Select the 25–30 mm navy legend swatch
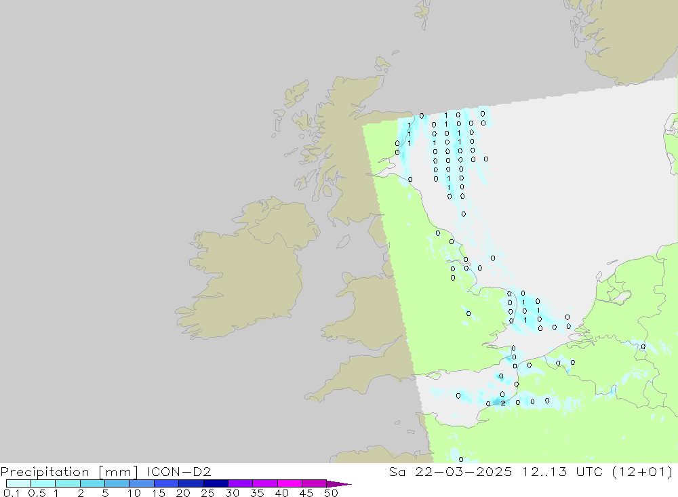 pyautogui.click(x=216, y=483)
